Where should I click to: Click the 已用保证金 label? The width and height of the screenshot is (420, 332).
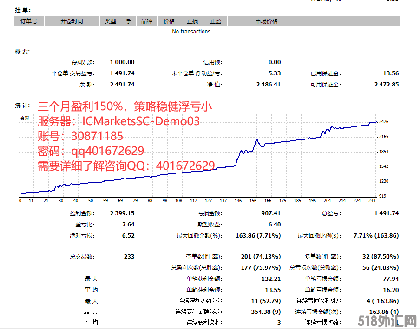tap(326, 73)
